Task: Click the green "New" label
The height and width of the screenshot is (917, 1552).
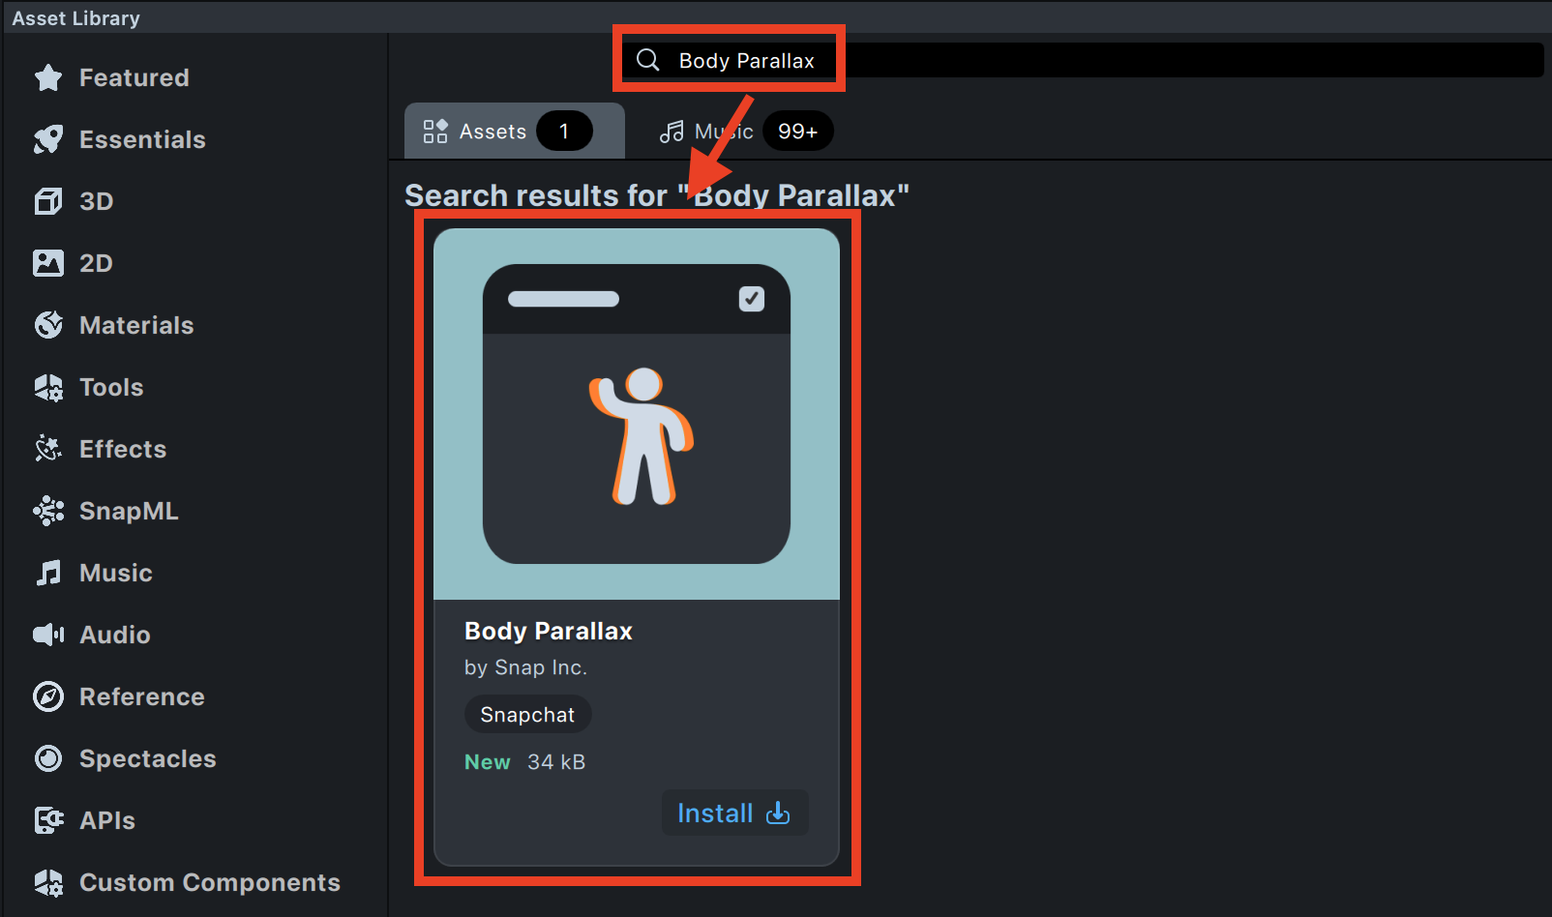Action: coord(488,762)
